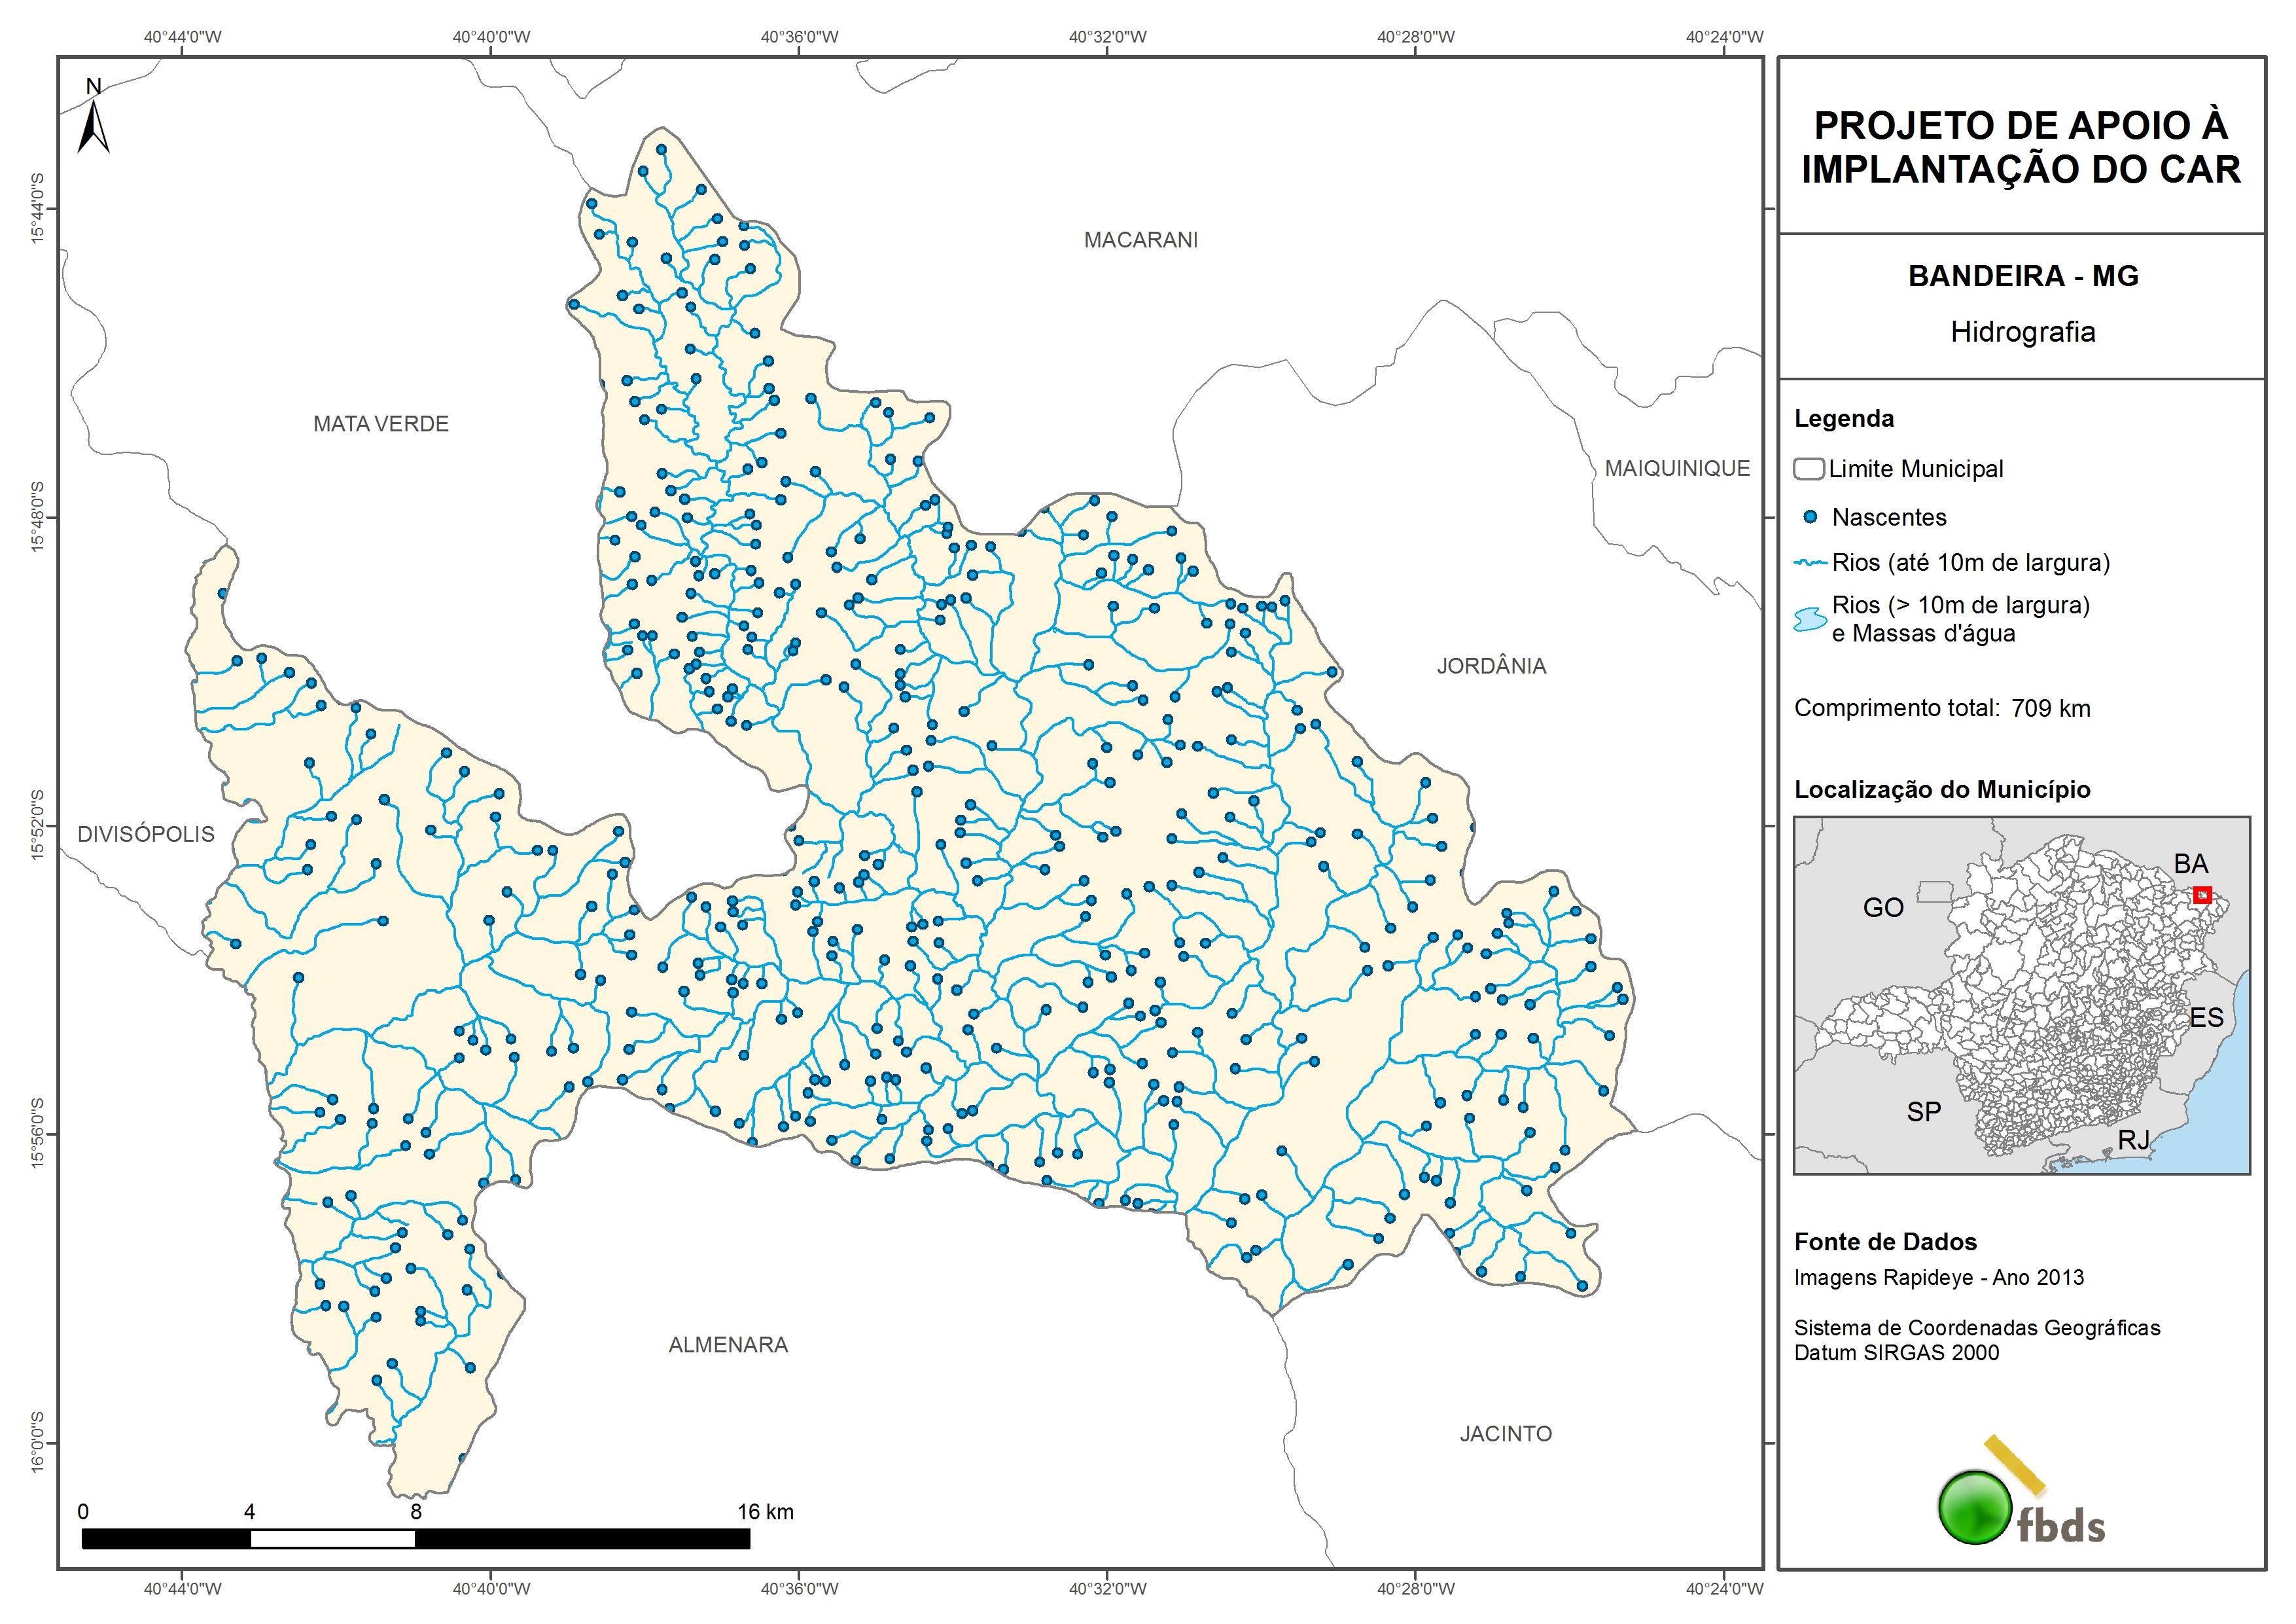The image size is (2296, 1624).
Task: Click the Limite Municipal legend symbol
Action: click(1808, 469)
